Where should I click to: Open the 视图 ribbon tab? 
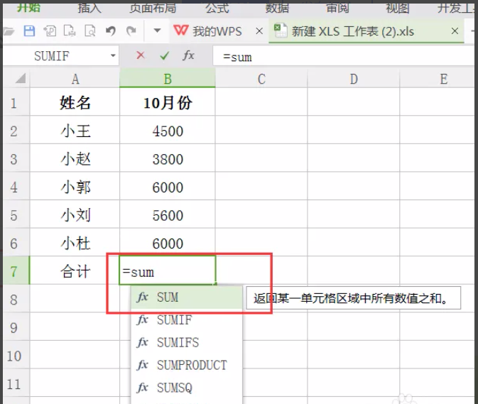pos(398,7)
